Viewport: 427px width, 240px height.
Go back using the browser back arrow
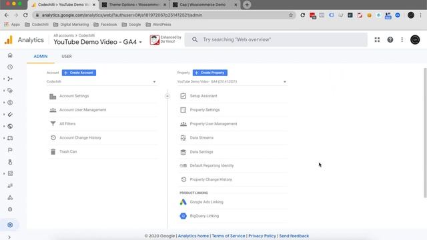[x=7, y=15]
